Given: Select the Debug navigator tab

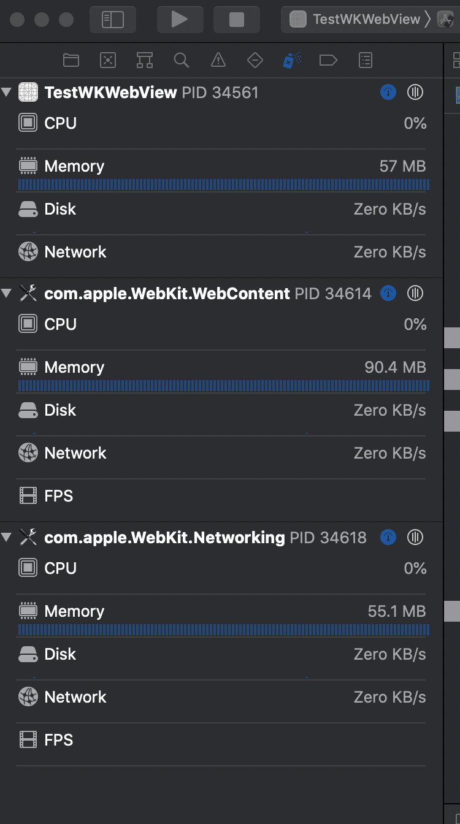Looking at the screenshot, I should point(291,60).
